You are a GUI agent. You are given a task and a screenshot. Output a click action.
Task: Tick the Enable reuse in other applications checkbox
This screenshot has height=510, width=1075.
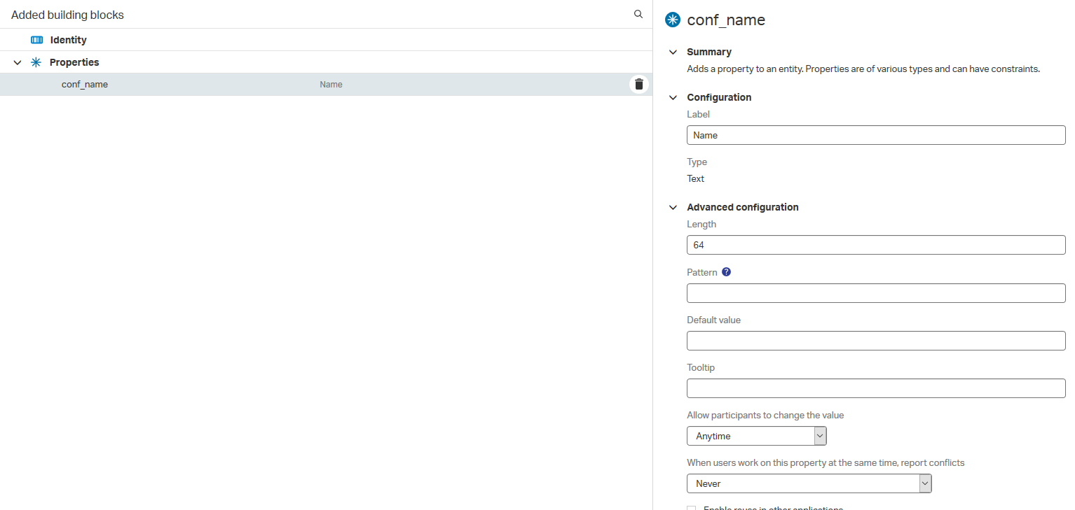pos(692,508)
